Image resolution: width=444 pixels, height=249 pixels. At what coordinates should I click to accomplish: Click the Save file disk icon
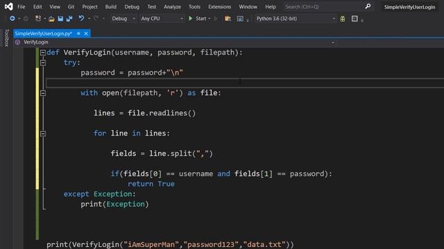[60, 19]
